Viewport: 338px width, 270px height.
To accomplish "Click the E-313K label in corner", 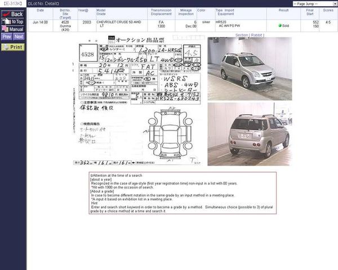I will (13, 3).
